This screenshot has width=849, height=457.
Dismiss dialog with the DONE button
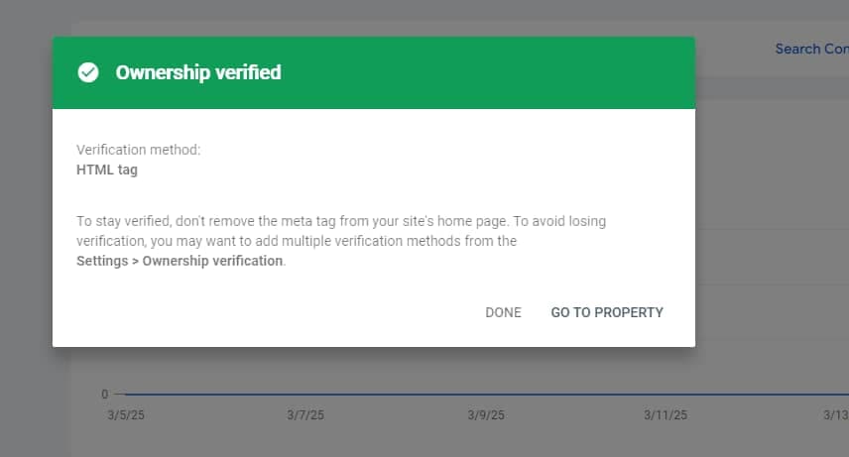tap(503, 312)
